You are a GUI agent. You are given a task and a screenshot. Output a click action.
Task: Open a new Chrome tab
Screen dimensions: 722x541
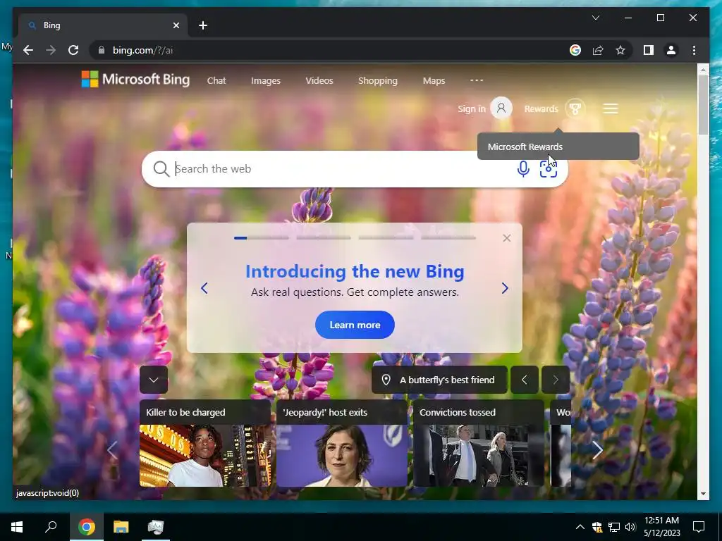click(202, 25)
